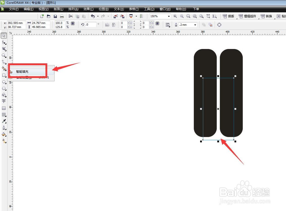Open the outline width .2 mm dropdown
286x211 pixels.
pos(195,25)
